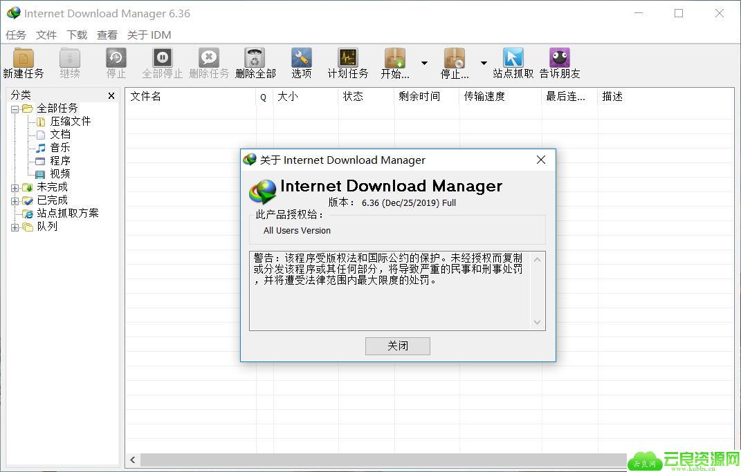Viewport: 741px width, 472px height.
Task: Launch the 站点抓取 grabber icon
Action: [513, 58]
